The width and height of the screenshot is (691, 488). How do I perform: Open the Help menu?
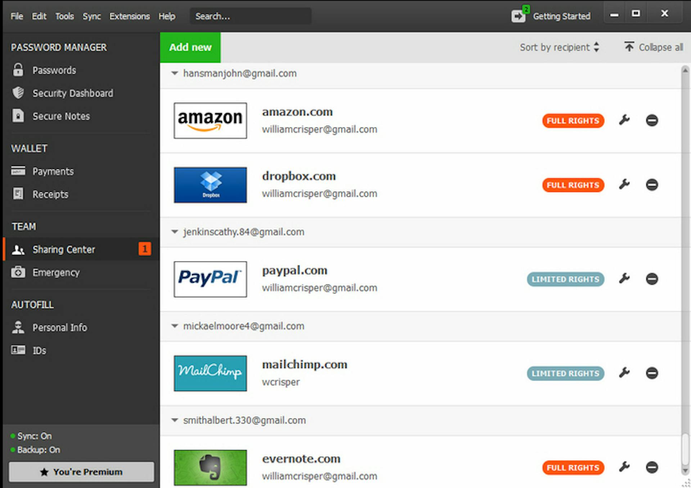point(167,16)
